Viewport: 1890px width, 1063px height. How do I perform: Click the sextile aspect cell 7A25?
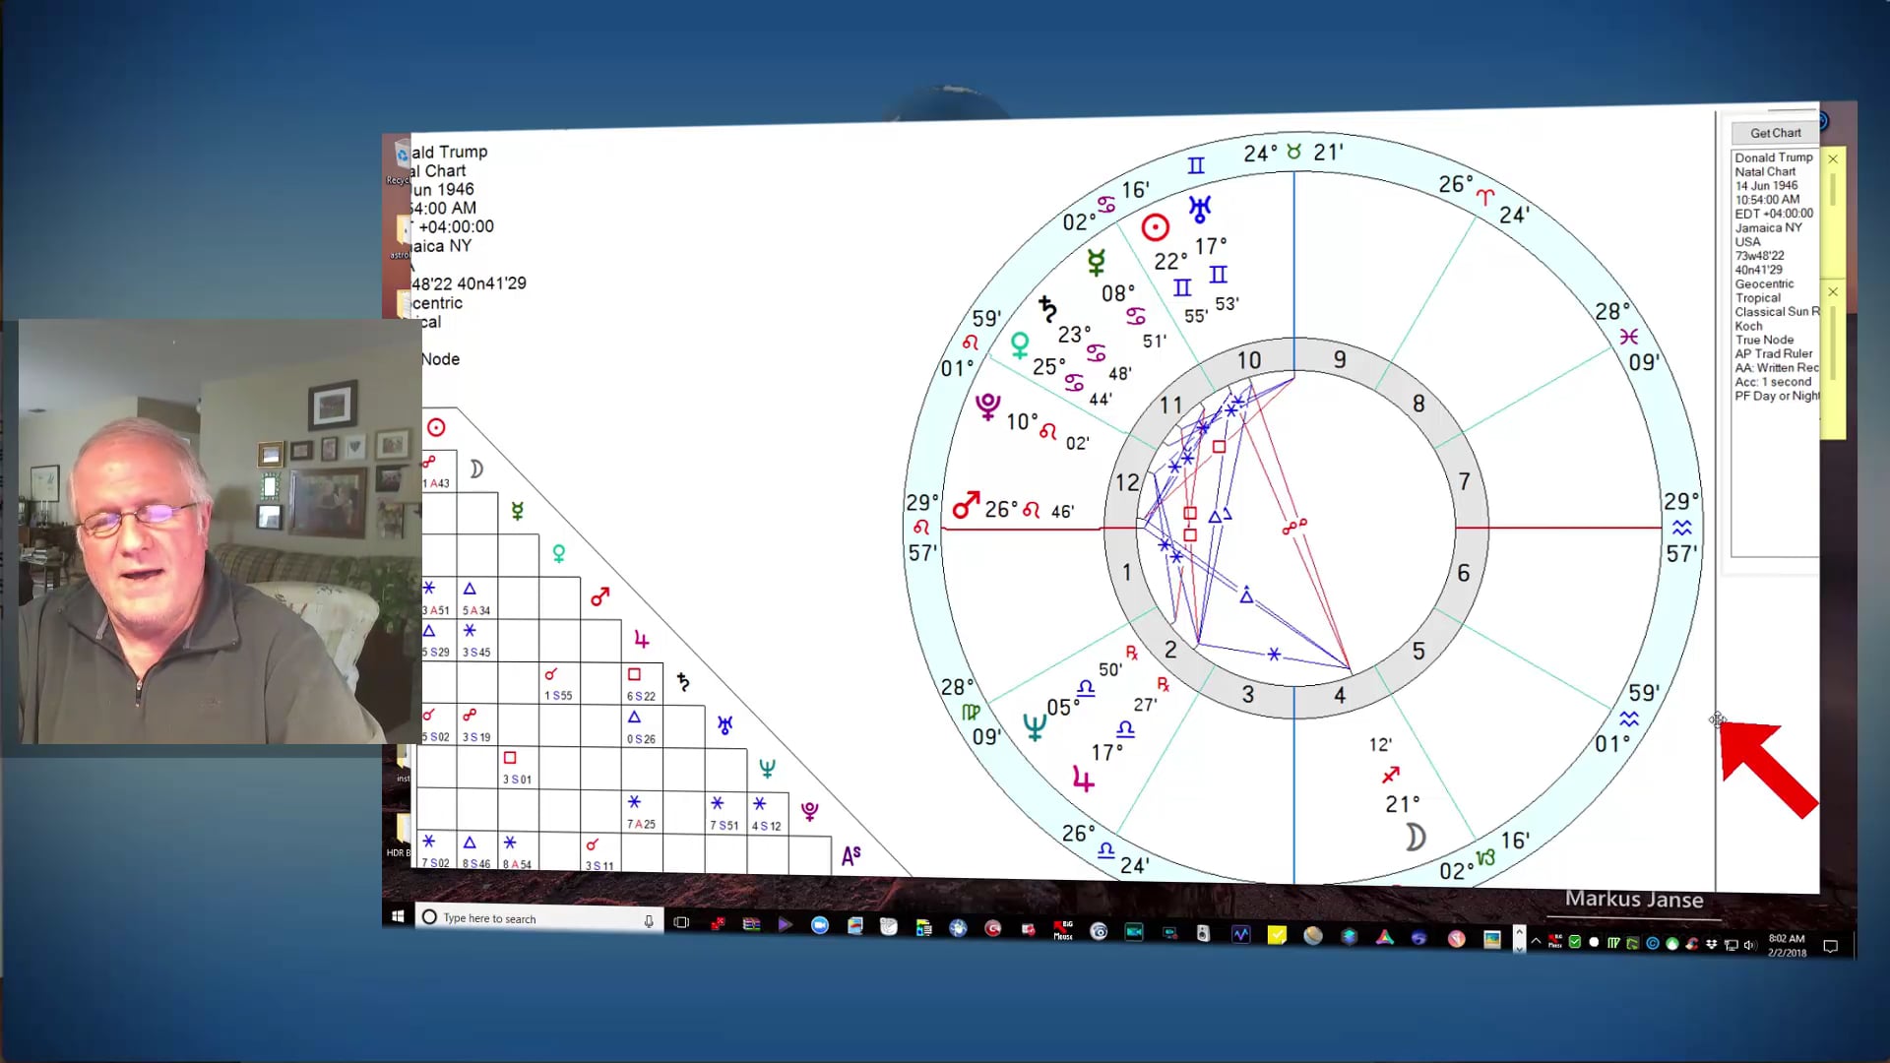pos(641,813)
